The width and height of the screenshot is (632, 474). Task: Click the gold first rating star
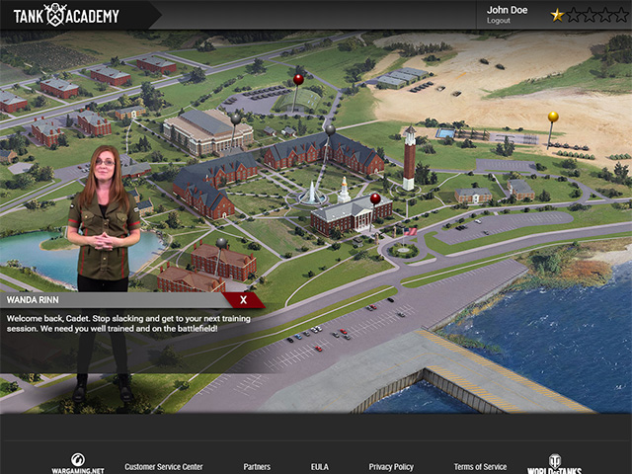pos(557,15)
